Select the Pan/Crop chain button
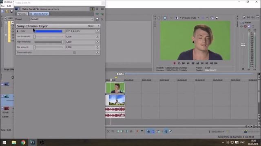Viewport: 261px width, 146px height. point(22,14)
